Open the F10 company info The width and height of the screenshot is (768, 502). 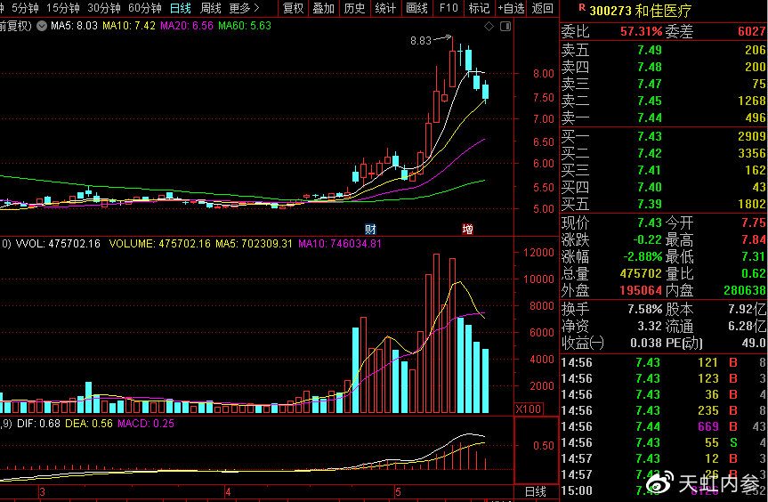(448, 8)
